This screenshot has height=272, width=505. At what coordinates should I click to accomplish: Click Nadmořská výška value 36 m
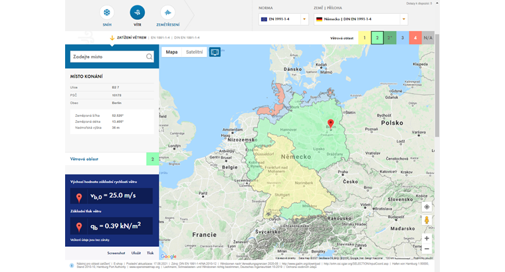click(116, 127)
